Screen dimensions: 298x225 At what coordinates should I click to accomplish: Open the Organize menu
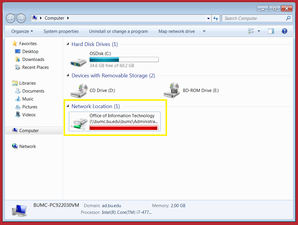tap(22, 31)
